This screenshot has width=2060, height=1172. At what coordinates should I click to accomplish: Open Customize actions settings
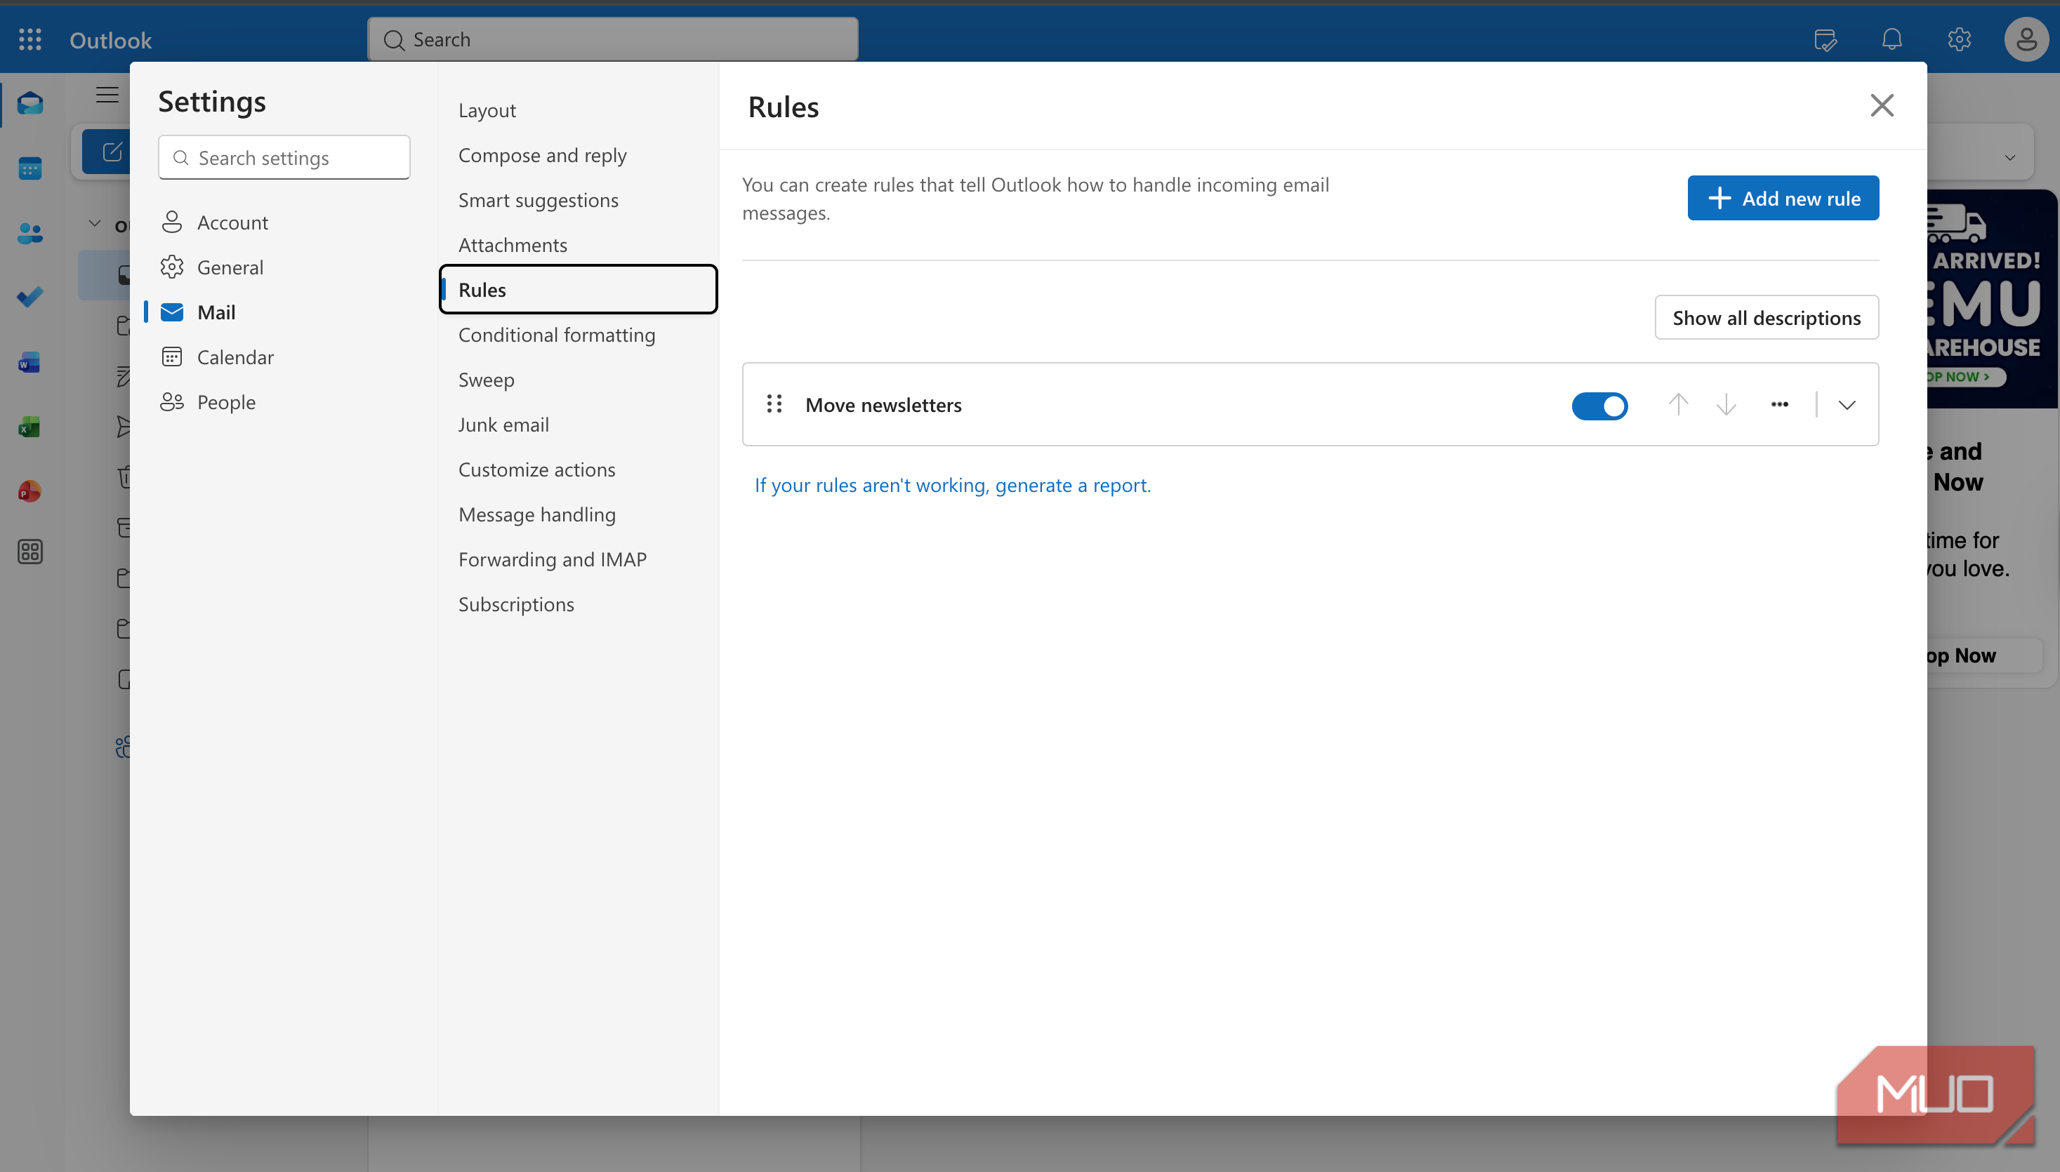(536, 470)
